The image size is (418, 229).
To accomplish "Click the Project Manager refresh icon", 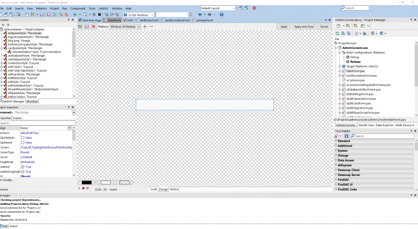I will [337, 33].
